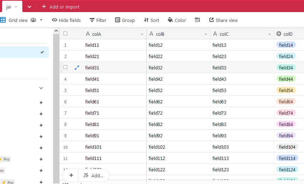Select cell field33
The image size is (304, 184).
pos(242,68)
